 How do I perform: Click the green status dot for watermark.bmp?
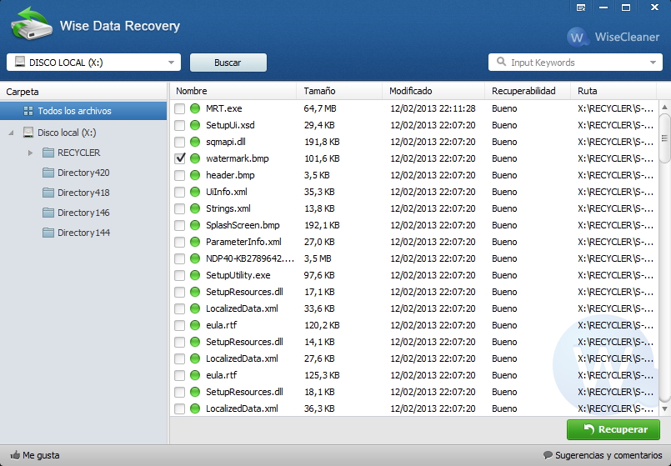pyautogui.click(x=195, y=158)
